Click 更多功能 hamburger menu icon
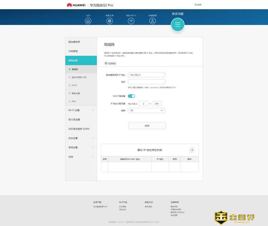The image size is (268, 226). [x=178, y=25]
